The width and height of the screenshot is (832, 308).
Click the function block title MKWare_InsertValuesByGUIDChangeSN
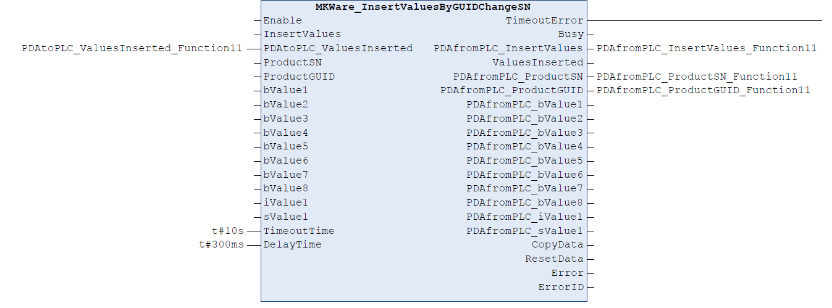(x=424, y=7)
